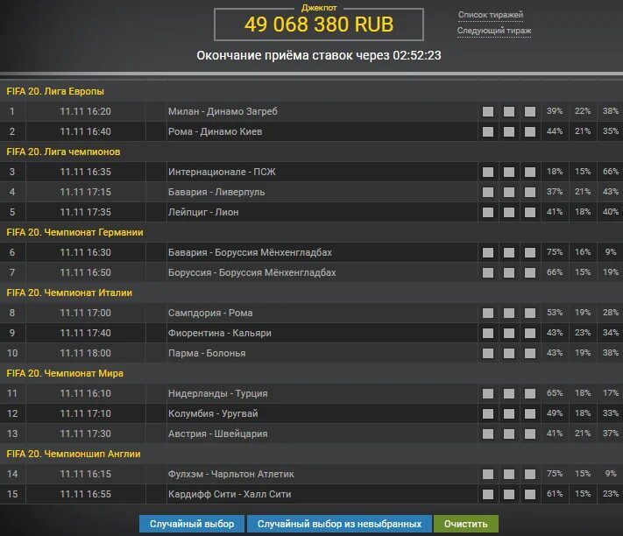
Task: Click the FIFA 20. Чемпионат Германии heading
Action: (x=74, y=232)
